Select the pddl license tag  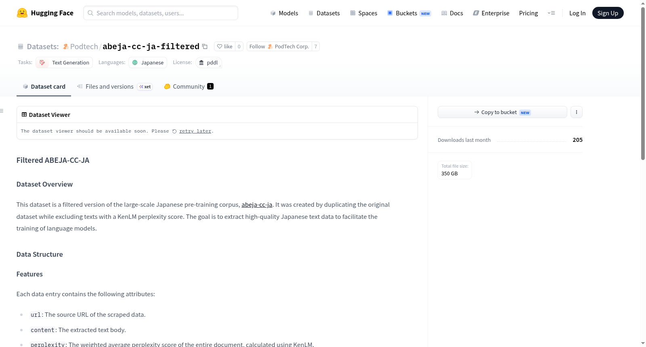click(209, 62)
